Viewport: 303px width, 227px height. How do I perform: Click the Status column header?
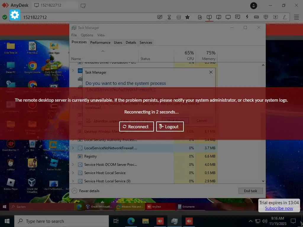(156, 56)
